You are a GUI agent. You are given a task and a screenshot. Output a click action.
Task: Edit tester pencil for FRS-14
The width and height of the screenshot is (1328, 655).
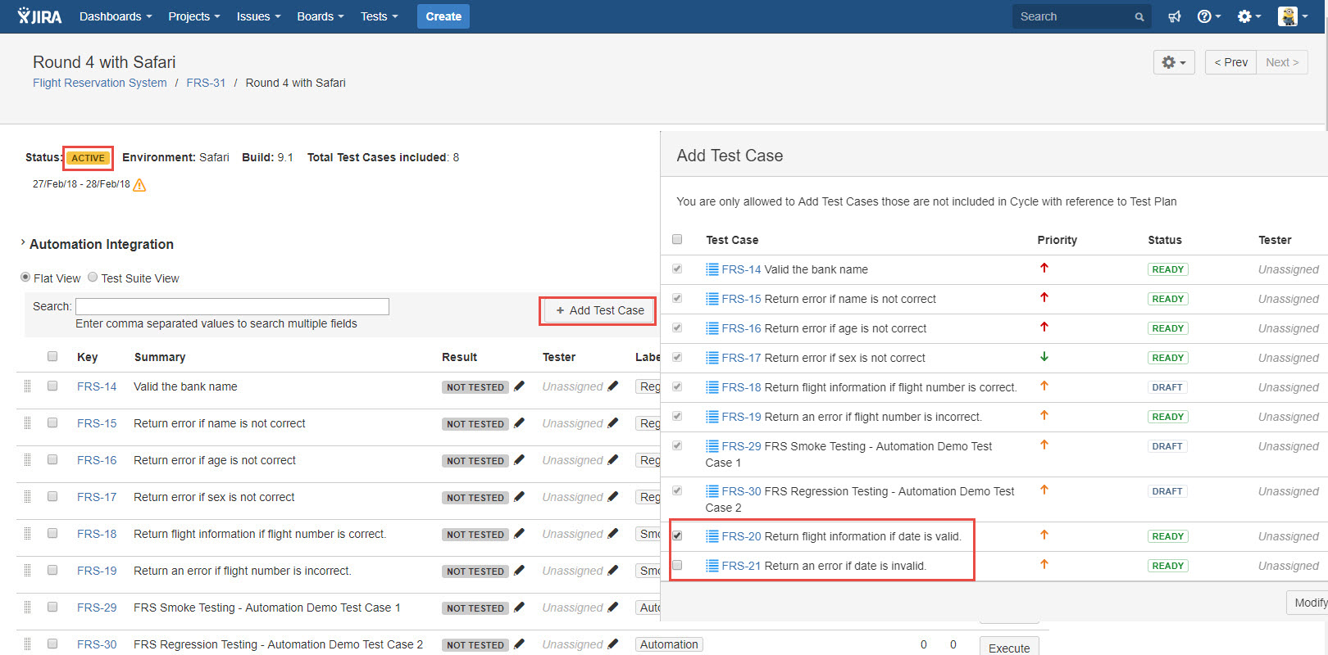tap(613, 386)
